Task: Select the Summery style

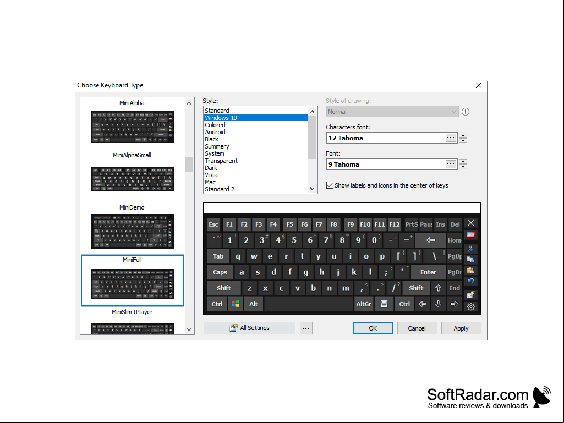Action: (256, 146)
